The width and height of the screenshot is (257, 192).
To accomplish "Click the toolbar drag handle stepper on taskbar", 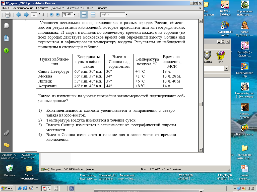I will 56,188.
